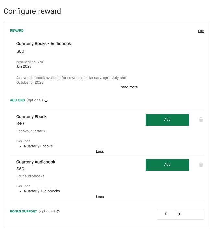Click the info icon next to Add-ons
213x233 pixels.
[x=46, y=100]
